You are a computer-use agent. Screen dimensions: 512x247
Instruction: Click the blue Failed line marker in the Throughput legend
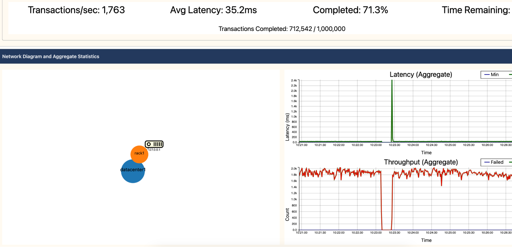click(x=487, y=162)
